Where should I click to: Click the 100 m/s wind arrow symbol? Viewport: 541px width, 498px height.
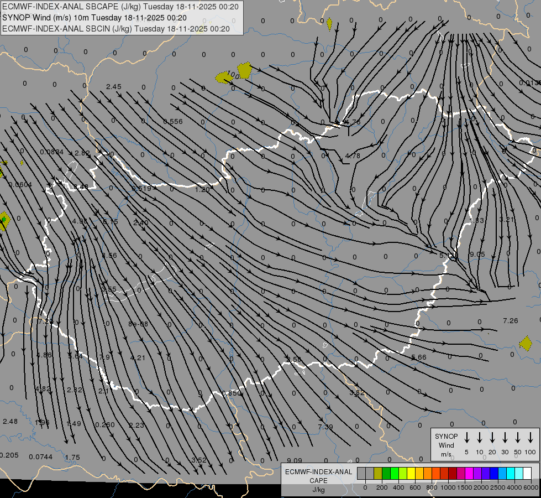[531, 438]
